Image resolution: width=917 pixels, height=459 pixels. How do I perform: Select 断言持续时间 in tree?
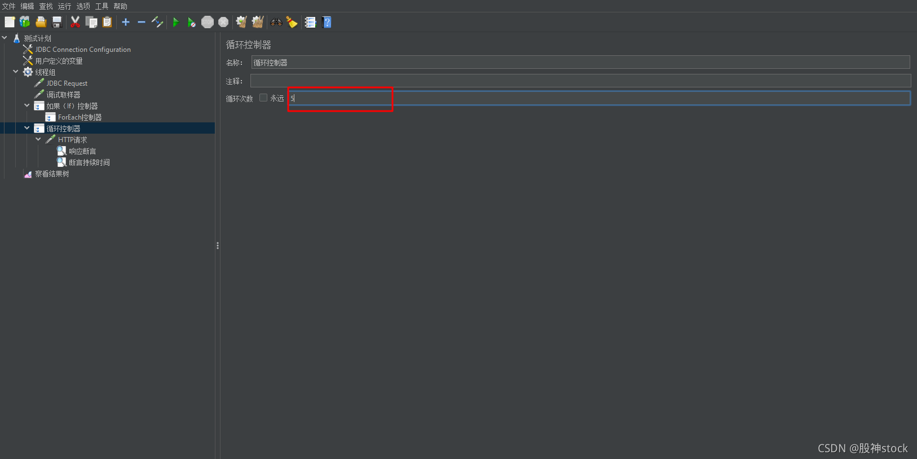point(89,162)
